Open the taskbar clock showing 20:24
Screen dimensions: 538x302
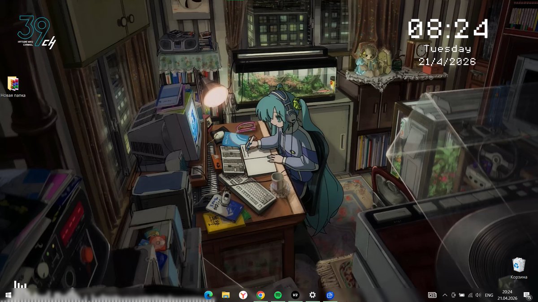pyautogui.click(x=508, y=295)
